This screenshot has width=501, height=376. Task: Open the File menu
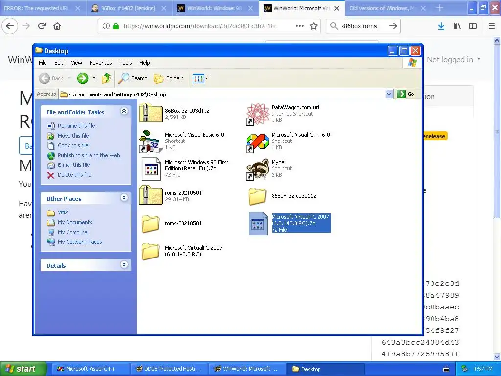pos(43,63)
